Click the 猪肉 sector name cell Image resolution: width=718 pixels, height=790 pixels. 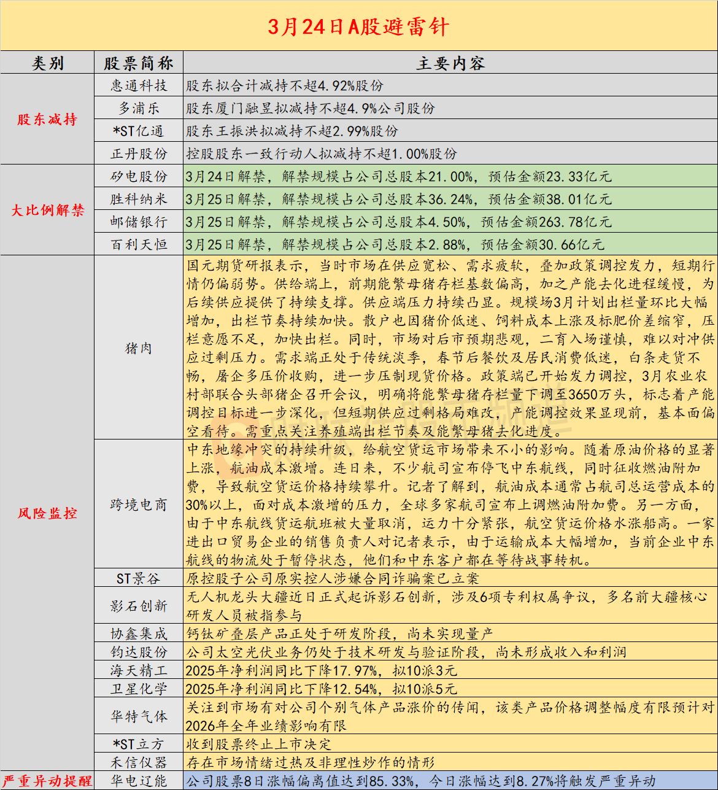(x=139, y=348)
